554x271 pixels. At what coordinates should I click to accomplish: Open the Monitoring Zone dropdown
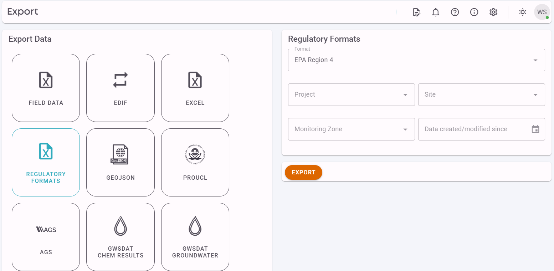point(351,129)
